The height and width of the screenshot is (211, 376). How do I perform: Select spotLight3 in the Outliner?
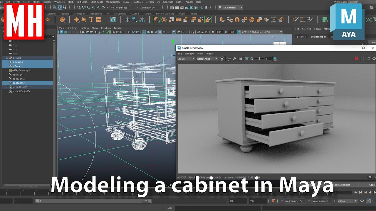click(27, 83)
